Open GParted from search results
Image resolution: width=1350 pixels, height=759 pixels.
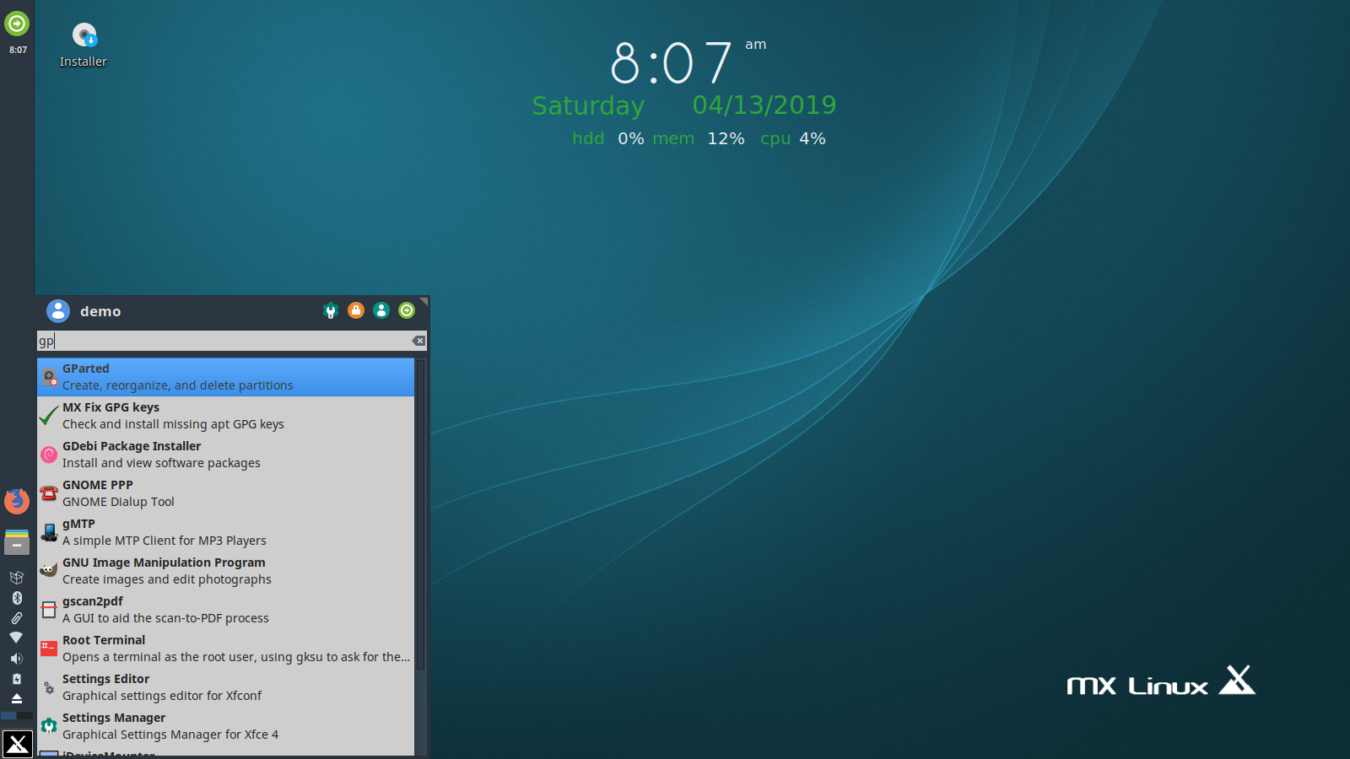pos(225,377)
